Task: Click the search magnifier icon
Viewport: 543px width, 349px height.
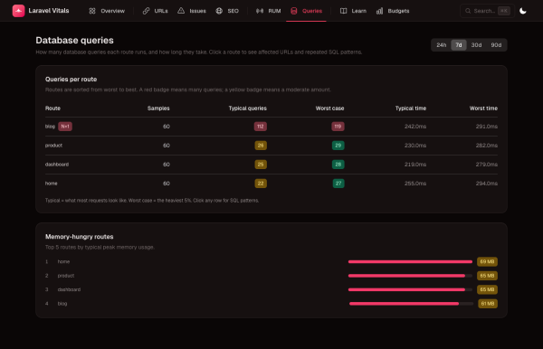Action: click(468, 11)
